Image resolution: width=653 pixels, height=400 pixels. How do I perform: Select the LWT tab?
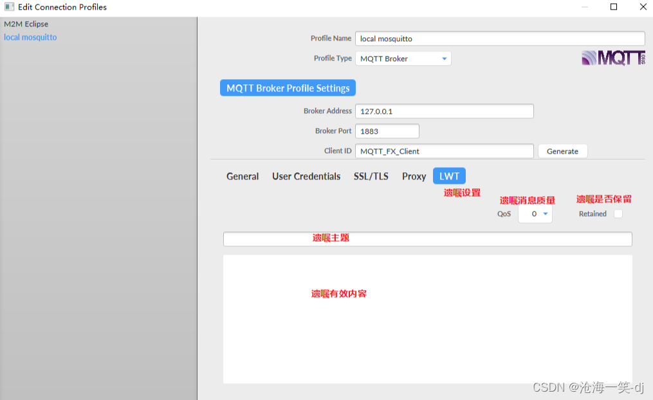pos(449,176)
